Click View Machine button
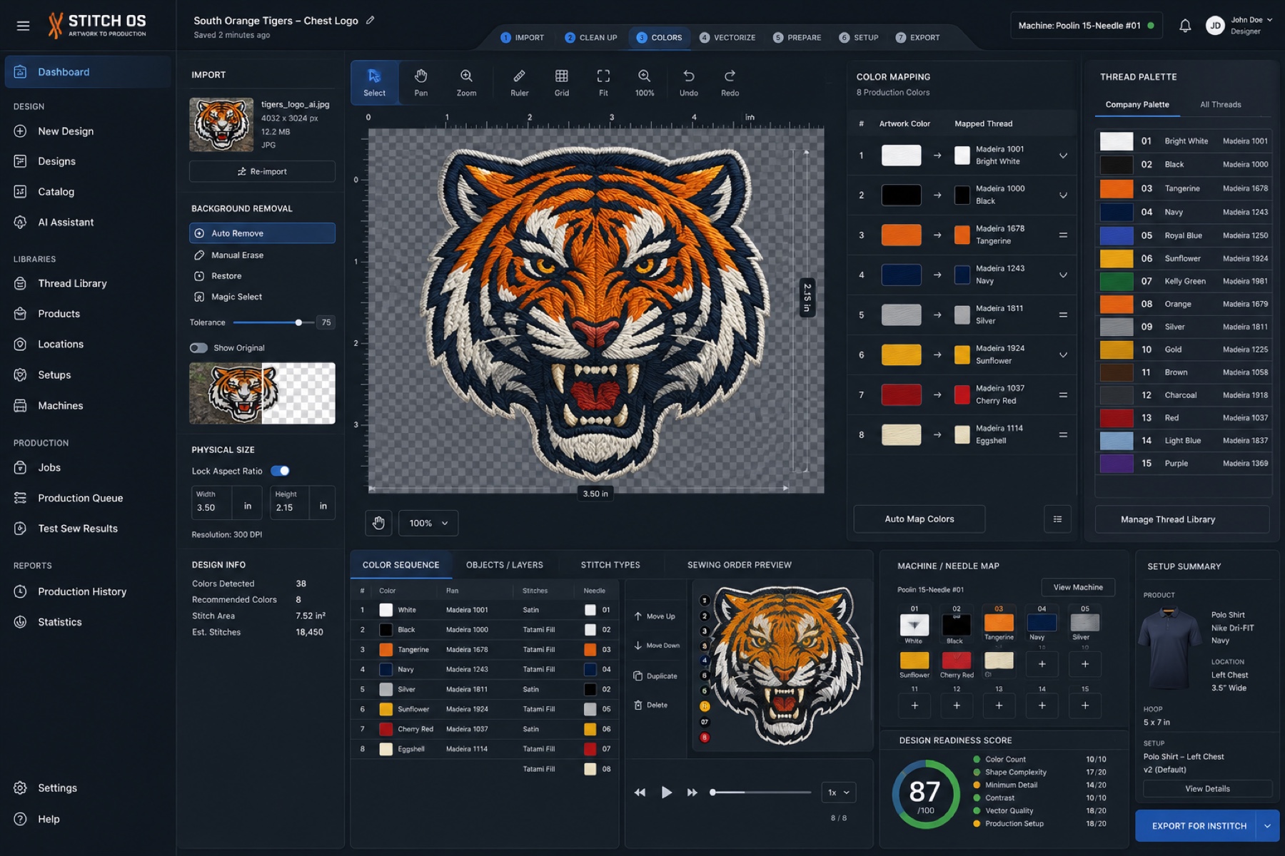The height and width of the screenshot is (856, 1285). [x=1078, y=587]
